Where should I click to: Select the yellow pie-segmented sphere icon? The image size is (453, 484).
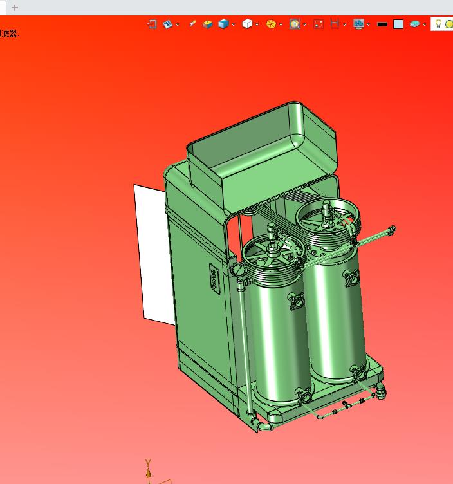271,24
